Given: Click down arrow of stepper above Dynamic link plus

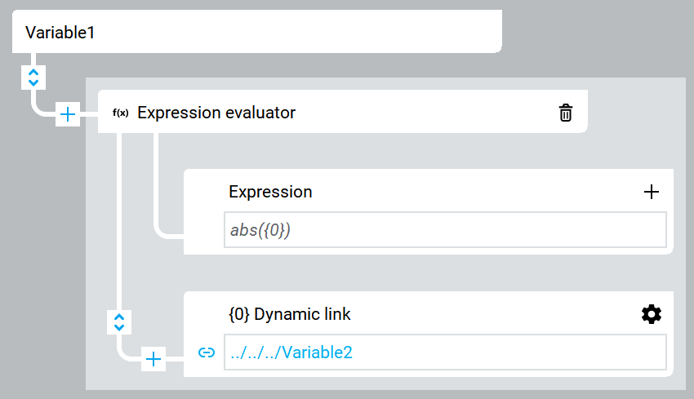Looking at the screenshot, I should coord(119,326).
